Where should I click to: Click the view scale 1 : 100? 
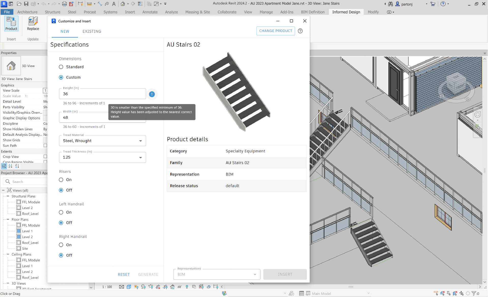(x=107, y=287)
